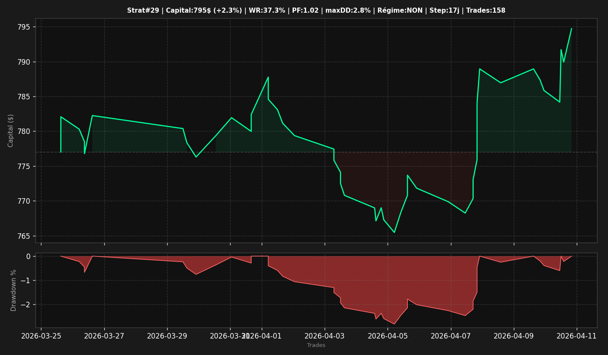Select the 2026-04-11 date tick label

577,336
